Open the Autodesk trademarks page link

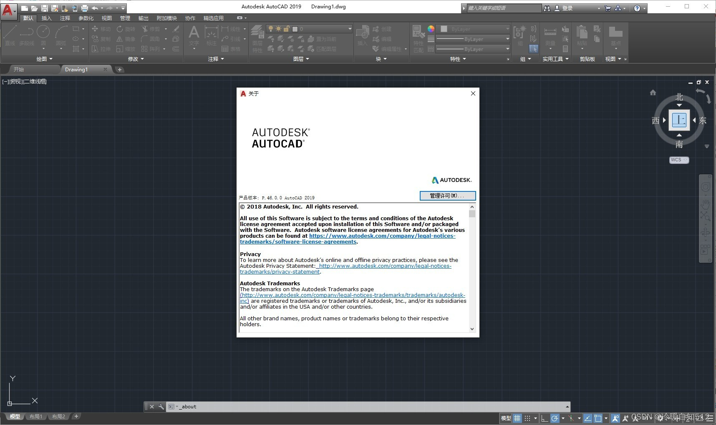(353, 298)
